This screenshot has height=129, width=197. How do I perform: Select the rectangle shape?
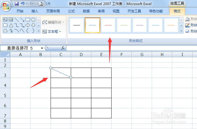coord(28,20)
